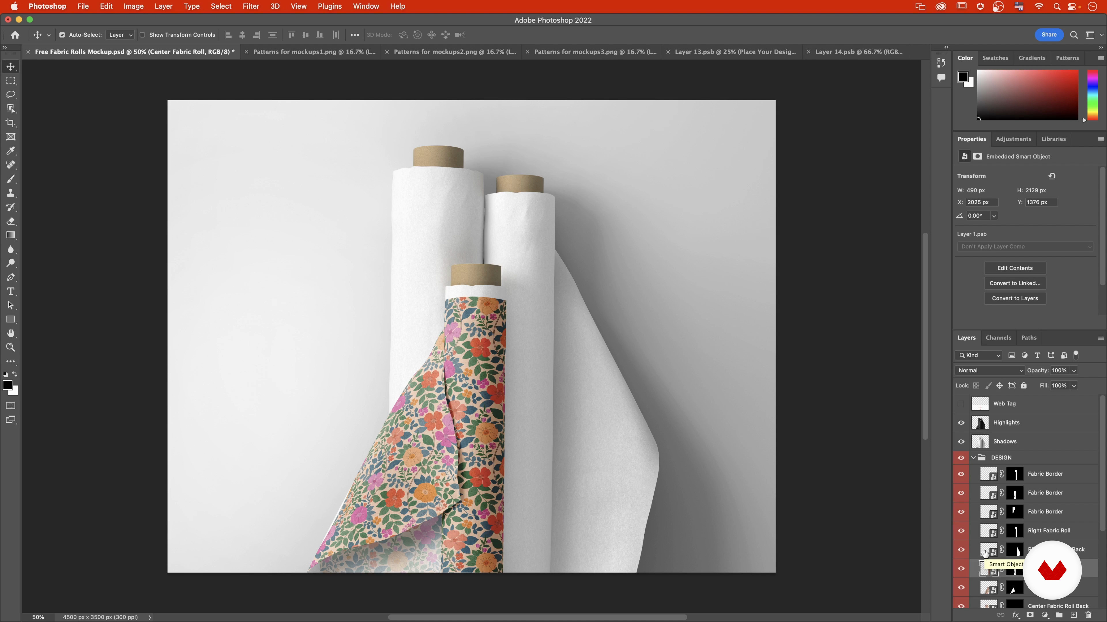Select the Brush tool
The image size is (1107, 622).
pyautogui.click(x=11, y=179)
